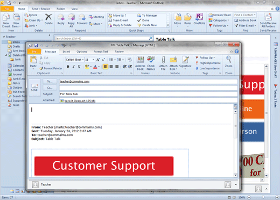Toggle High Importance tag
The image size is (280, 200).
(x=208, y=63)
